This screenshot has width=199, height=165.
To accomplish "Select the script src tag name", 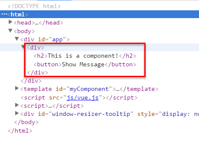I will click(x=34, y=98).
